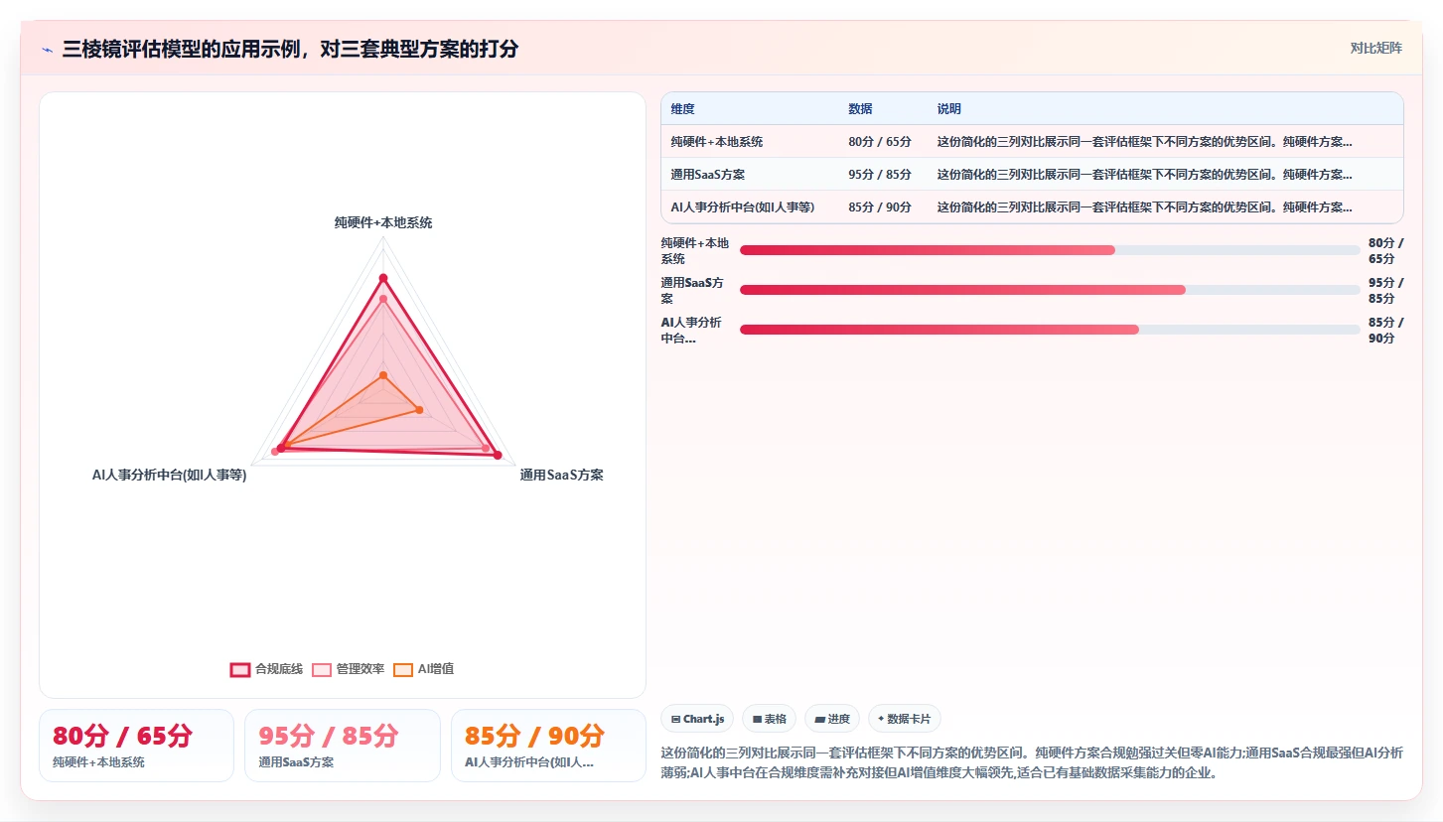Select the 表格 tag
Screen dimensions: 1443x822
(x=770, y=719)
